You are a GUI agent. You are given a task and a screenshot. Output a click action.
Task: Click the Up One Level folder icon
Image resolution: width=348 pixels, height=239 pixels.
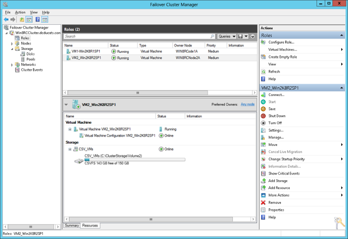click(22, 20)
